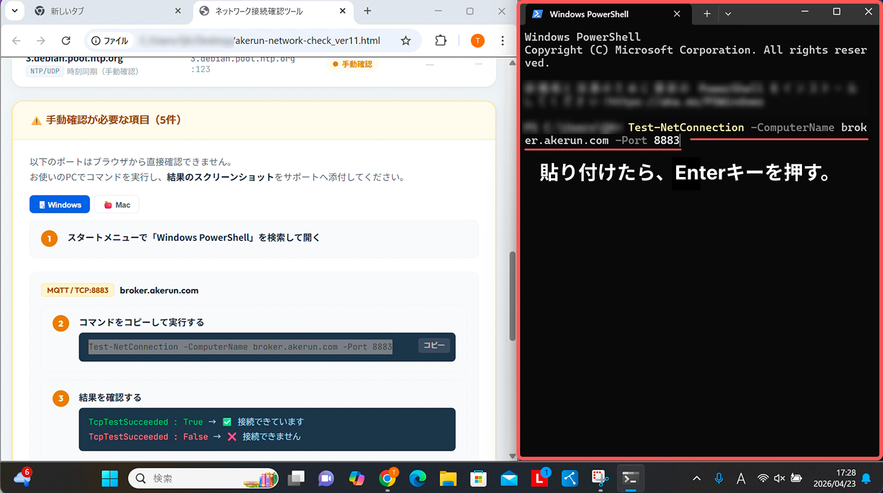Copy the command with the コピー button
The width and height of the screenshot is (883, 493).
pyautogui.click(x=434, y=345)
